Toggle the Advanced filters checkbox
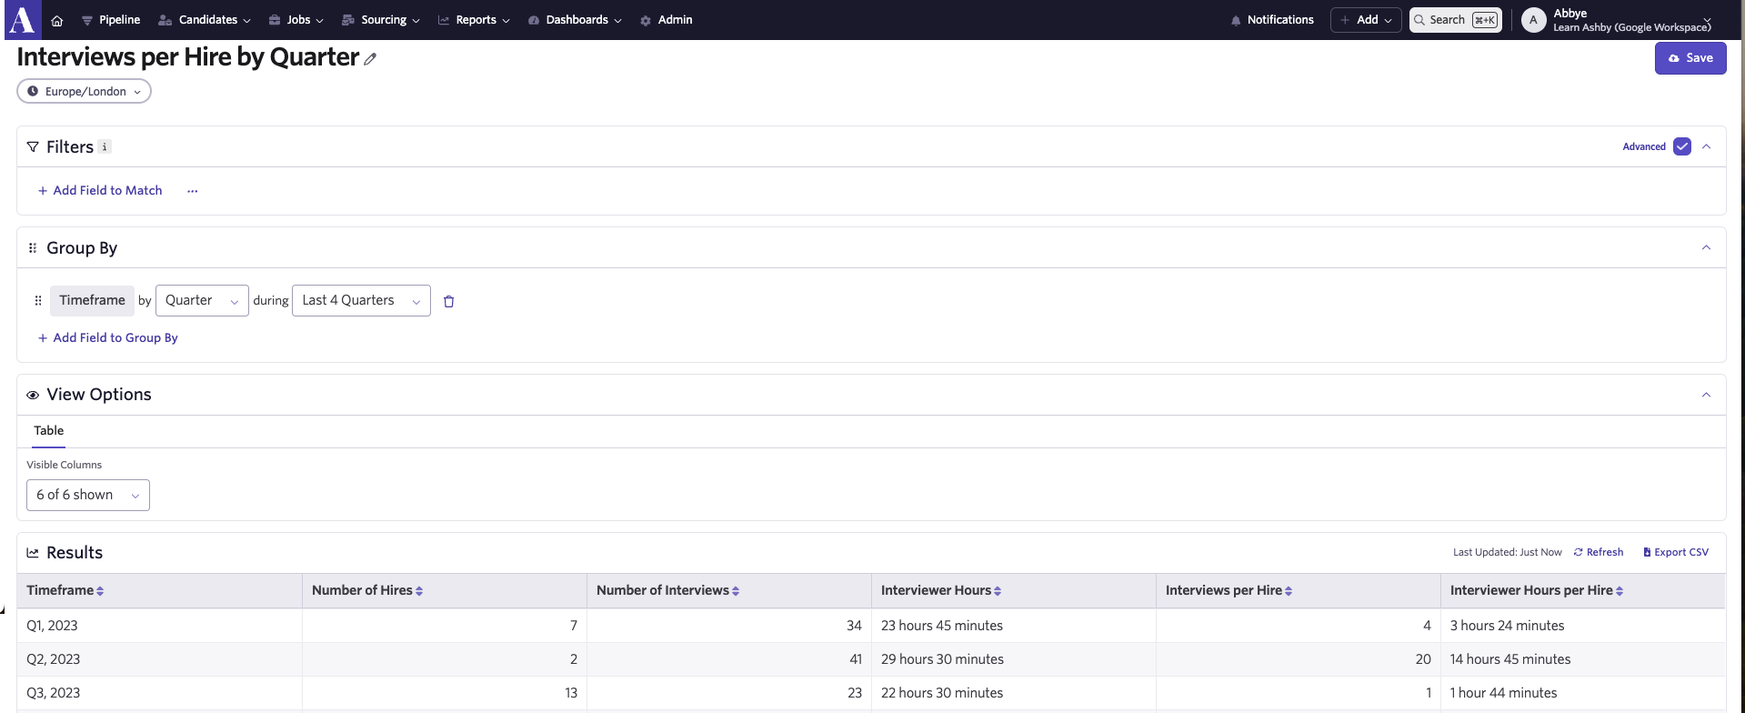1745x713 pixels. (1682, 146)
